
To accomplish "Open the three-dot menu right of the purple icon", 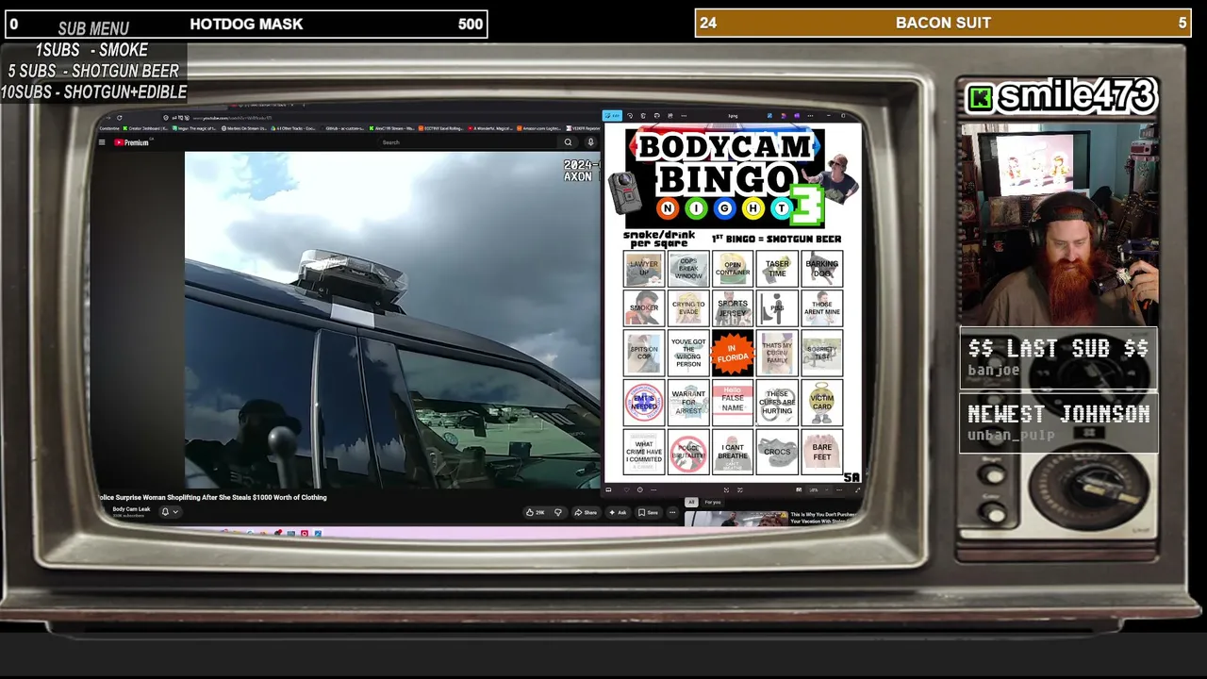I will click(809, 116).
